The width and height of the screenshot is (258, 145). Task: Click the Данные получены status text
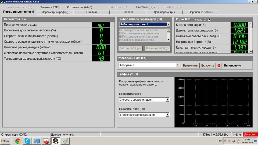(x=63, y=135)
